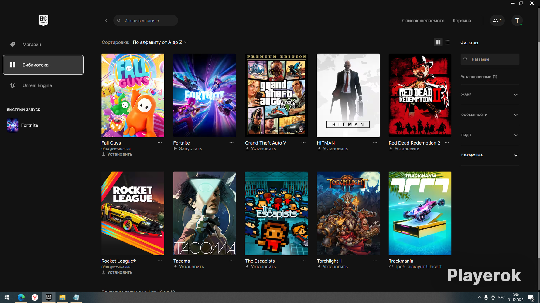Click the Epic Games logo
The width and height of the screenshot is (540, 303).
[x=43, y=20]
